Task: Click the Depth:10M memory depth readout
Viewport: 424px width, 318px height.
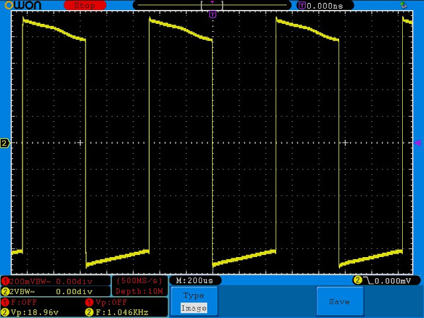Action: pos(140,291)
